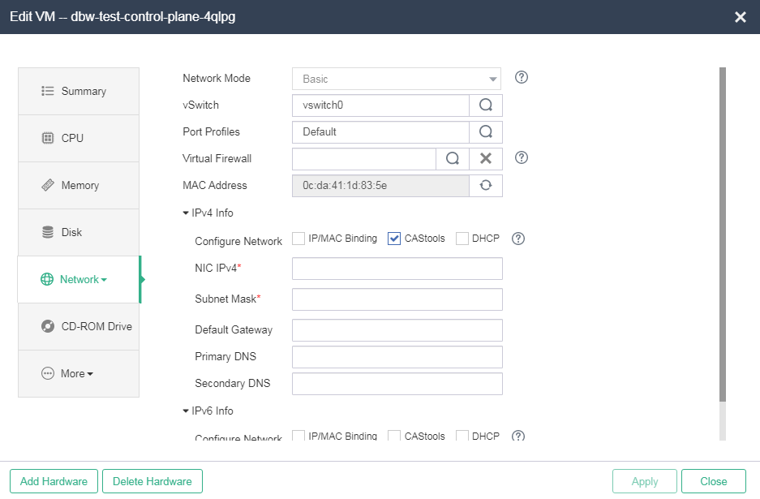Viewport: 760px width, 499px height.
Task: Click the vertical scrollbar thumb
Action: pos(723,234)
